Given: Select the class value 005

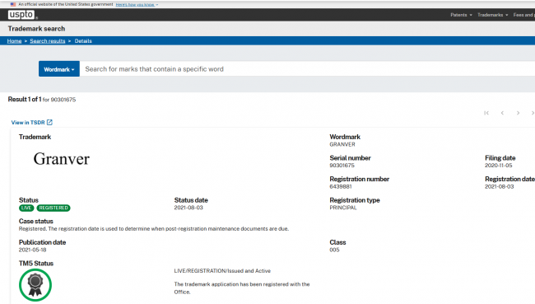Looking at the screenshot, I should point(334,250).
